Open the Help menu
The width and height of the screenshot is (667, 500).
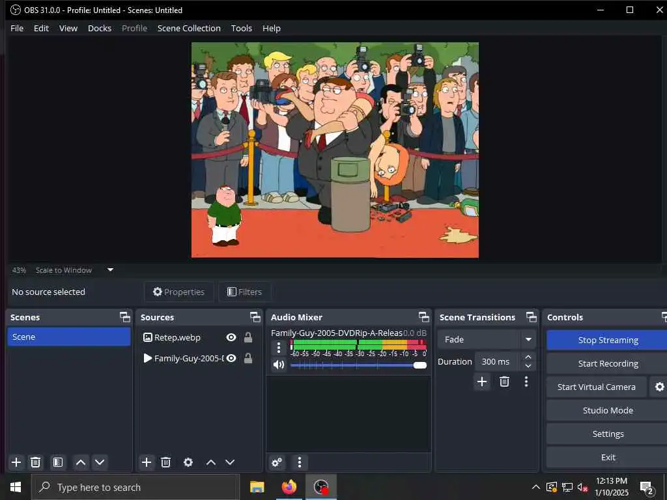(x=272, y=28)
